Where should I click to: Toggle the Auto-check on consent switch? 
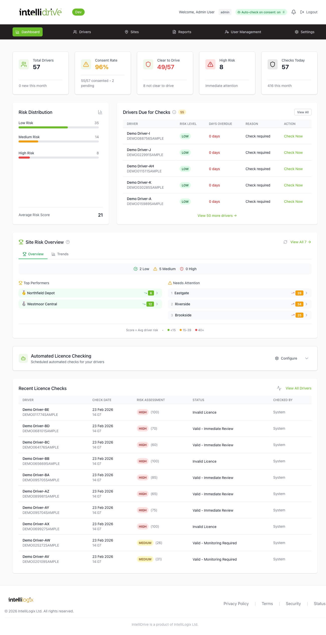click(261, 12)
